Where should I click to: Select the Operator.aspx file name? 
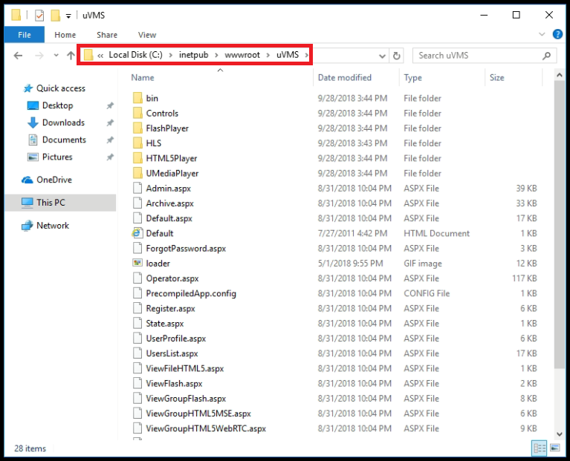tap(172, 279)
